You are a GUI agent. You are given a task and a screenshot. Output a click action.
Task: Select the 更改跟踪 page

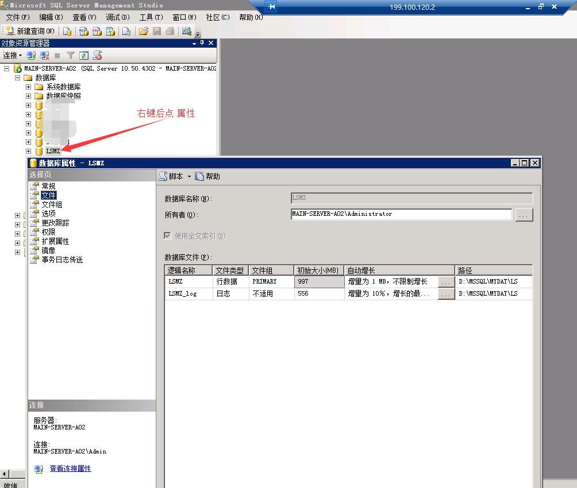tap(55, 223)
